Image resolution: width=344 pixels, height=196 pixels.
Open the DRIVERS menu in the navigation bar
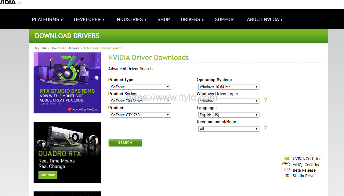point(192,19)
